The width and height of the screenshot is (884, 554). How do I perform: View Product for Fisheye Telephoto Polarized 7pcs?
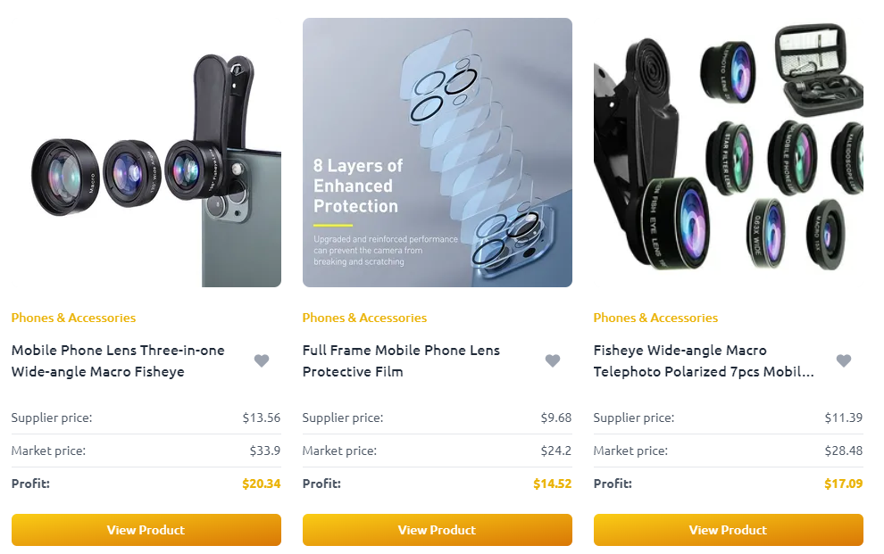728,530
